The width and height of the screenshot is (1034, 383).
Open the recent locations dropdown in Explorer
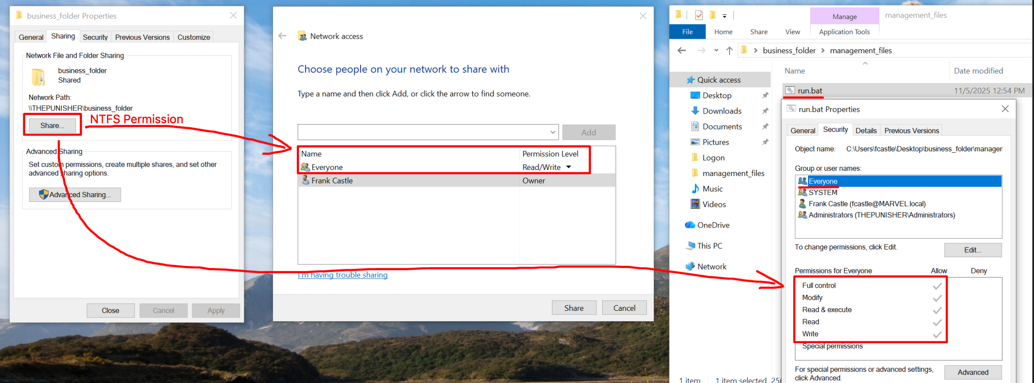(x=716, y=51)
